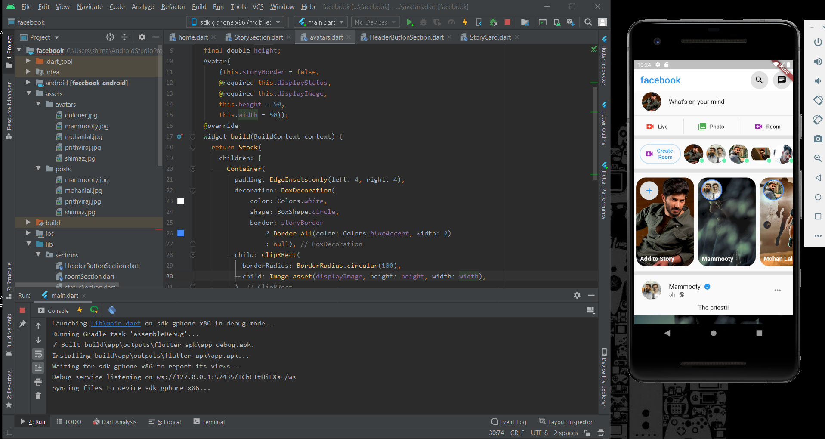Rotate the emulator using rotate icon
Image resolution: width=825 pixels, height=439 pixels.
point(817,100)
